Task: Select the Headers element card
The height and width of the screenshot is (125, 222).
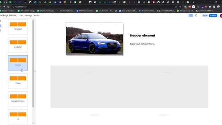Action: [18, 63]
